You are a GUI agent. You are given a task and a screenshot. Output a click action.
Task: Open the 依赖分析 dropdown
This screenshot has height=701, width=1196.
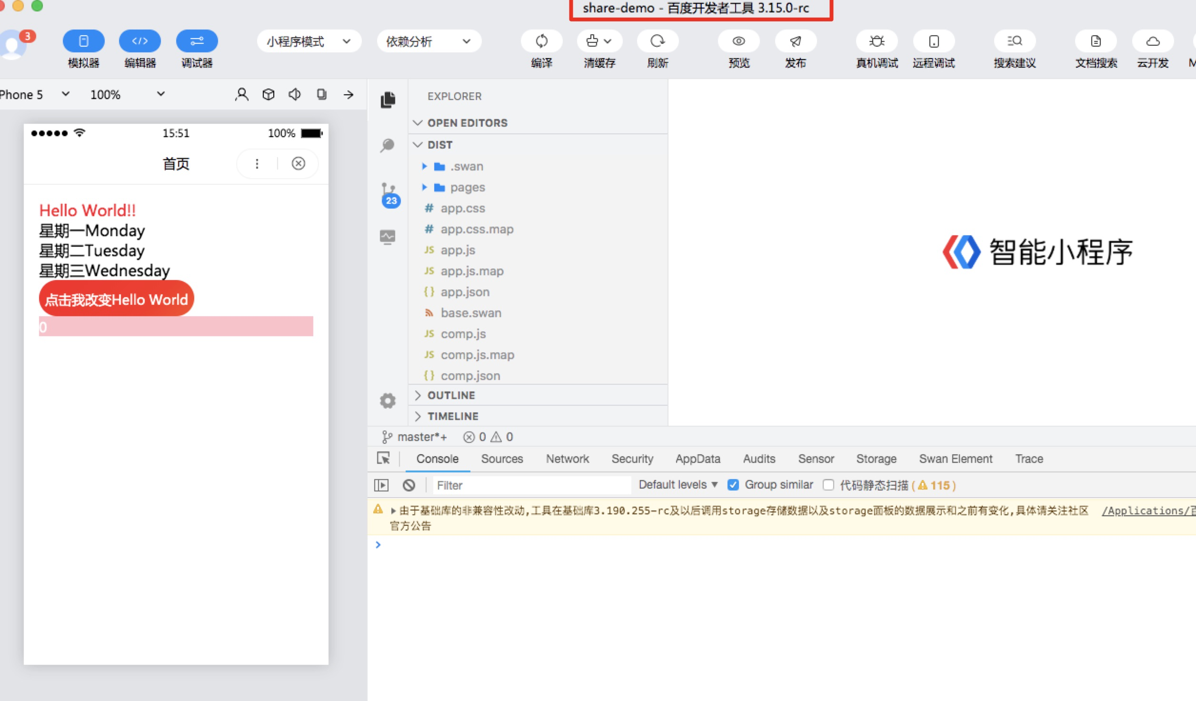coord(429,41)
